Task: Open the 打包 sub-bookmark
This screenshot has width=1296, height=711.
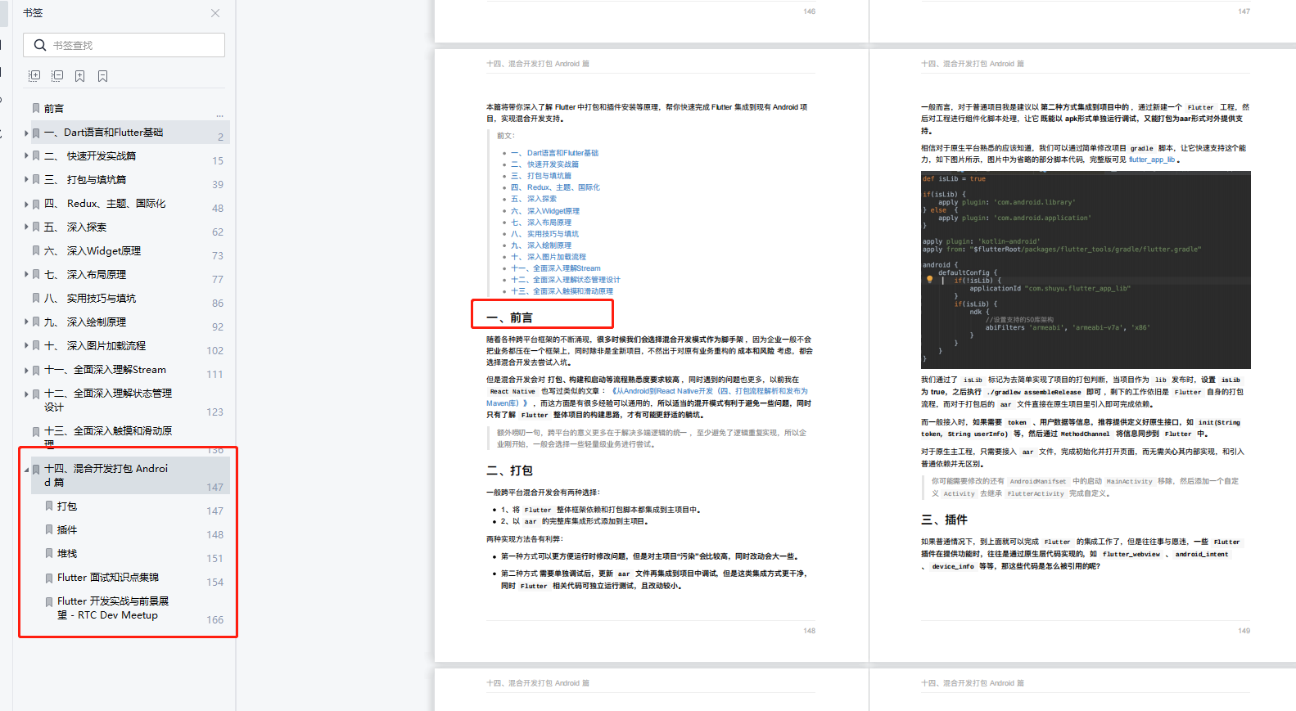Action: [67, 506]
